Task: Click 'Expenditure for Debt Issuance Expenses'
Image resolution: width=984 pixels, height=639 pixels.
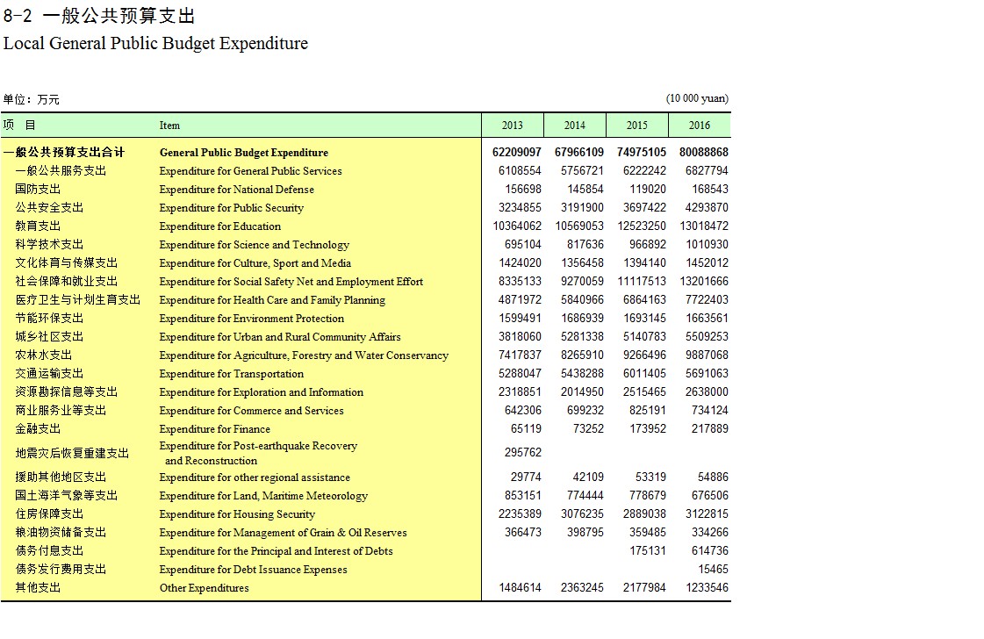Action: coord(253,570)
